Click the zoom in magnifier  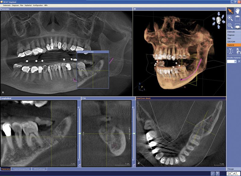230,18
